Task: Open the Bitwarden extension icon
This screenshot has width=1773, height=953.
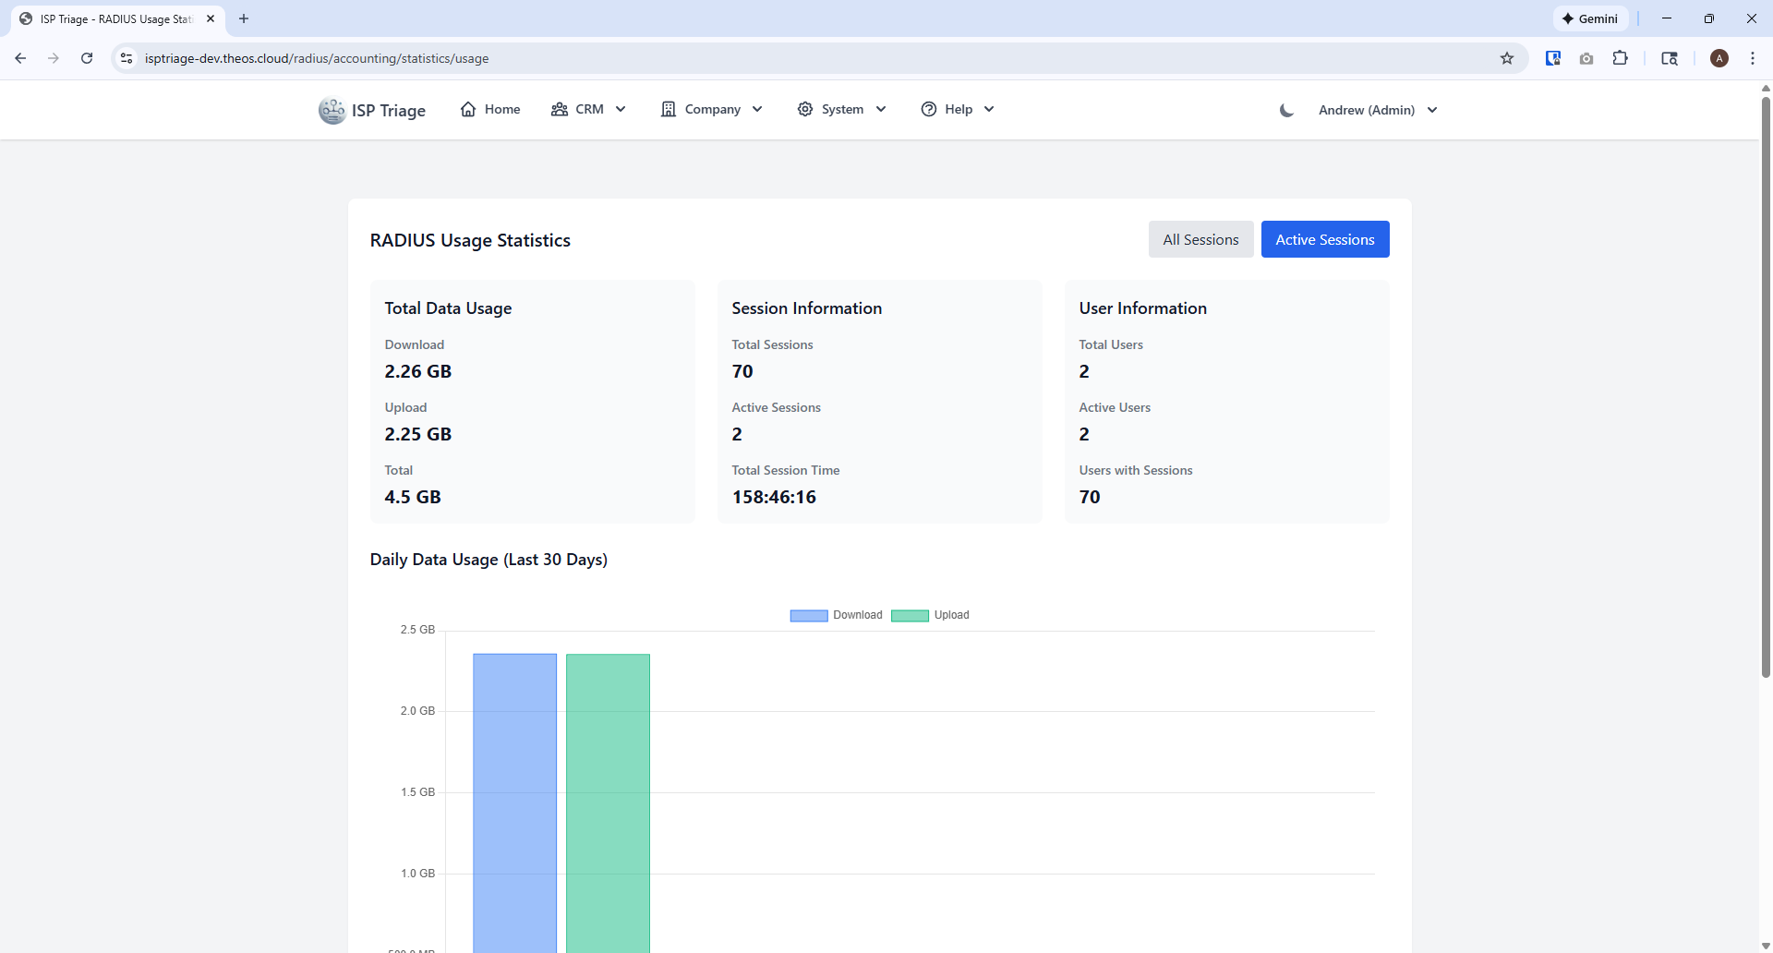Action: (1553, 58)
